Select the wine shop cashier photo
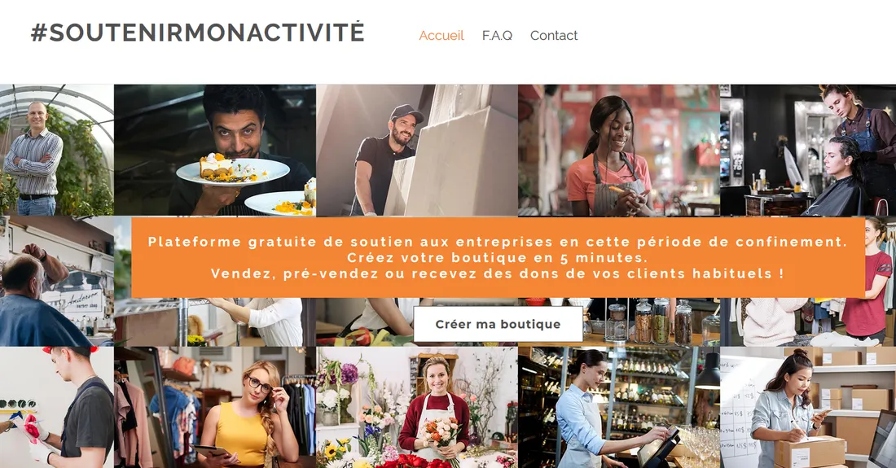This screenshot has width=896, height=468. [x=619, y=408]
